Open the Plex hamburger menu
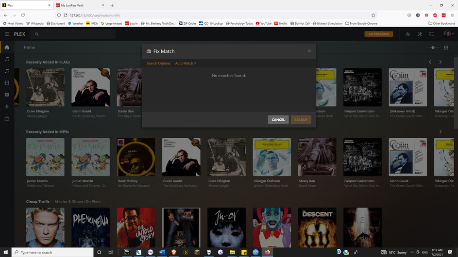 tap(7, 34)
